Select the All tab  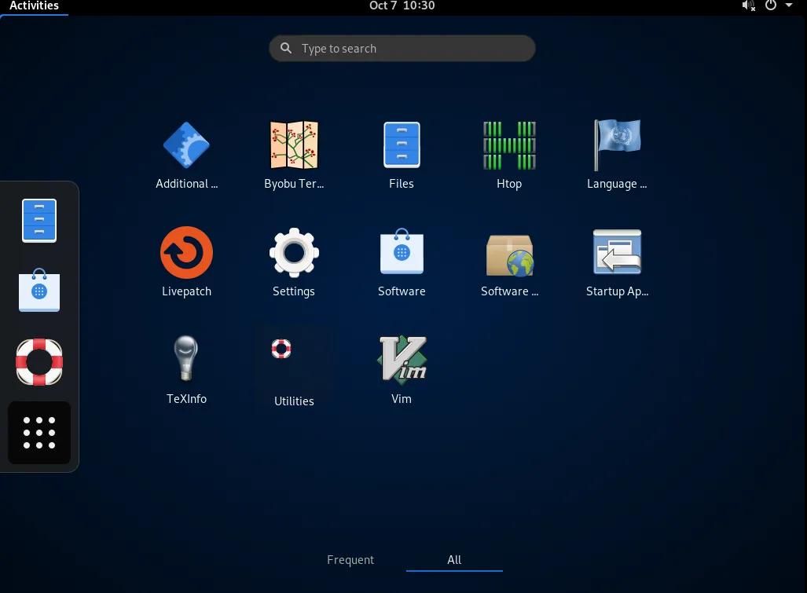pos(454,559)
